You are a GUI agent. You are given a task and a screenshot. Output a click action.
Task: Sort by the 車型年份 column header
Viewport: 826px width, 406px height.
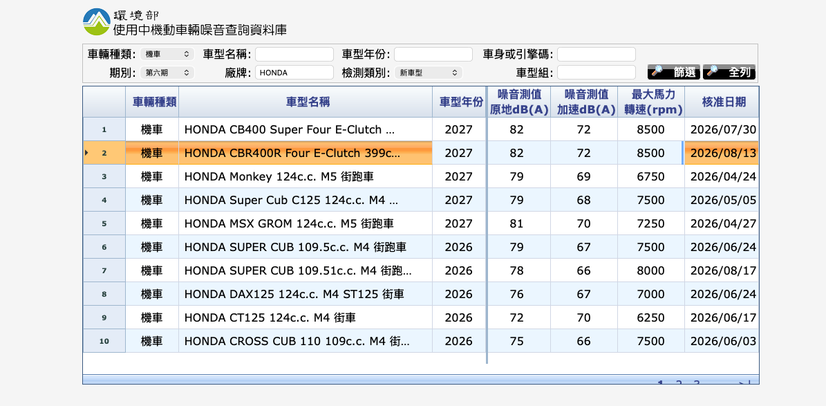[x=459, y=102]
